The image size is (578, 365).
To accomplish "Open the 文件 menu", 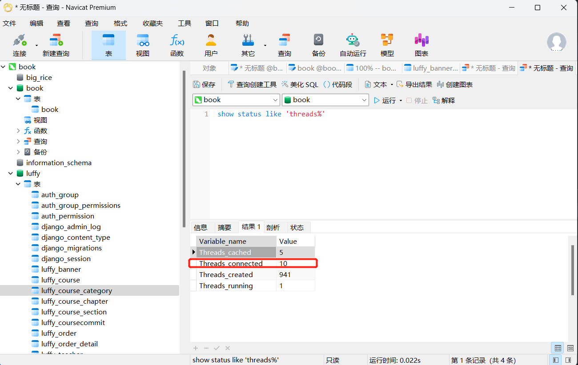I will click(9, 24).
